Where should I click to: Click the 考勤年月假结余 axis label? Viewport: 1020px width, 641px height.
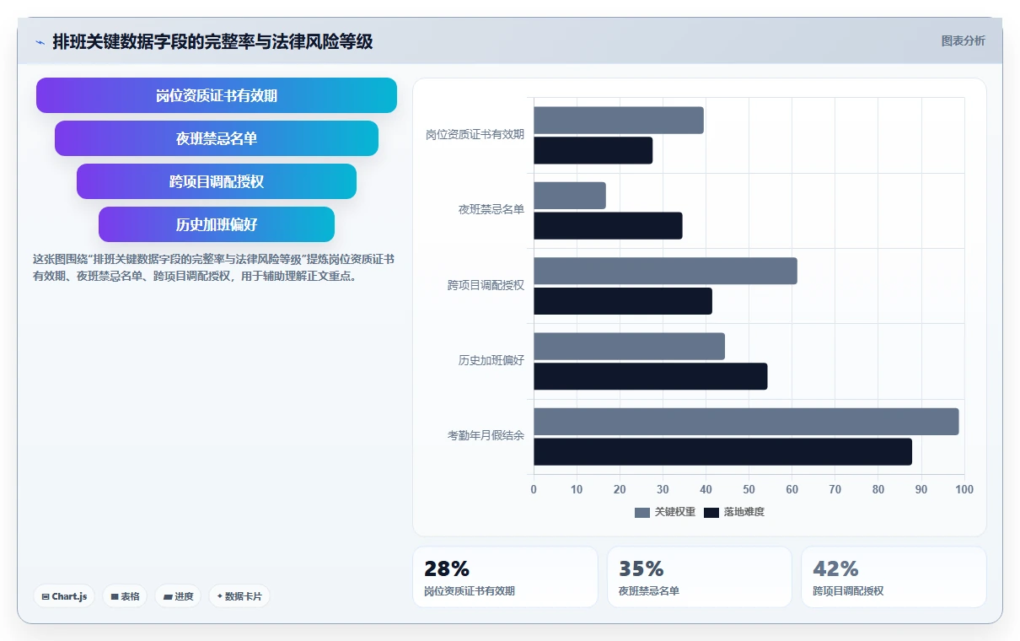coord(486,436)
